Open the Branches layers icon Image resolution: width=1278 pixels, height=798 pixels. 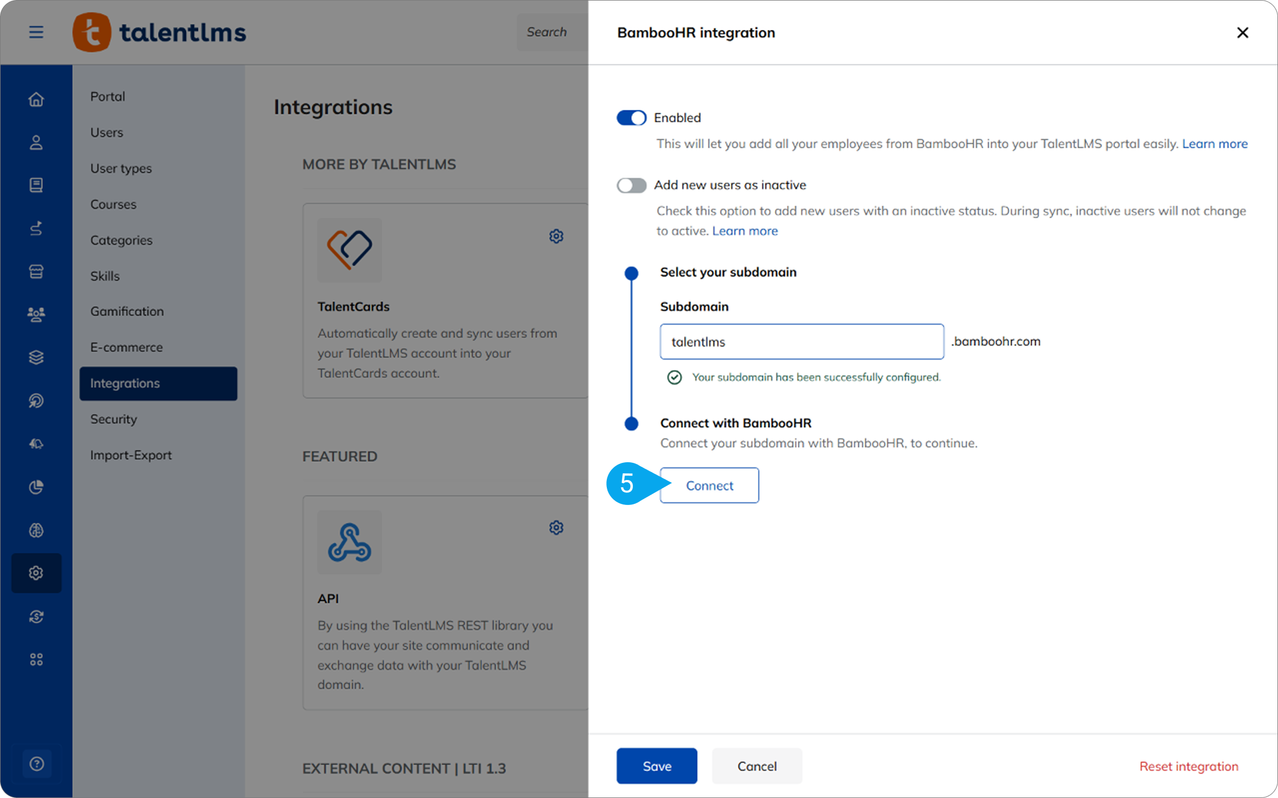tap(36, 357)
